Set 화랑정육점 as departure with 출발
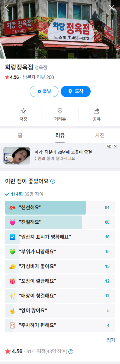The width and height of the screenshot is (120, 364). (x=44, y=91)
